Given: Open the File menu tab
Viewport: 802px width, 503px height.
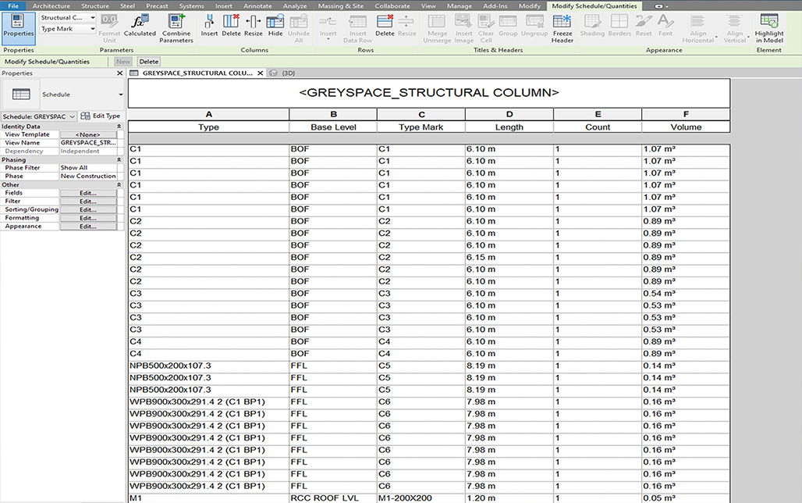Looking at the screenshot, I should click(x=12, y=5).
